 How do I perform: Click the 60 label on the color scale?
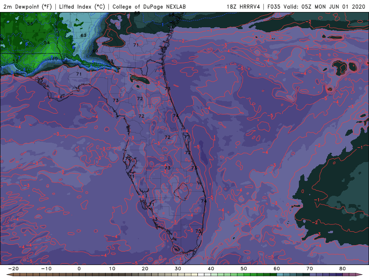[x=277, y=269]
